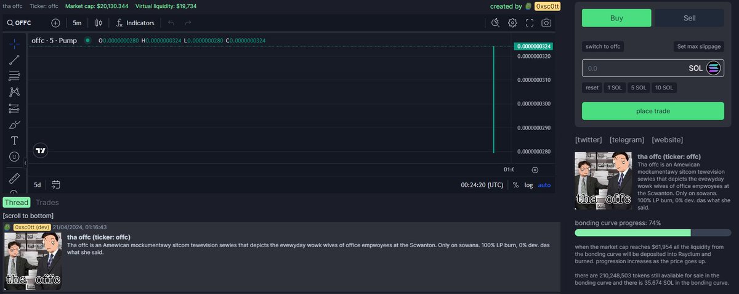Select the trend line drawing tool
Viewport: 739px width, 294px height.
[14, 60]
